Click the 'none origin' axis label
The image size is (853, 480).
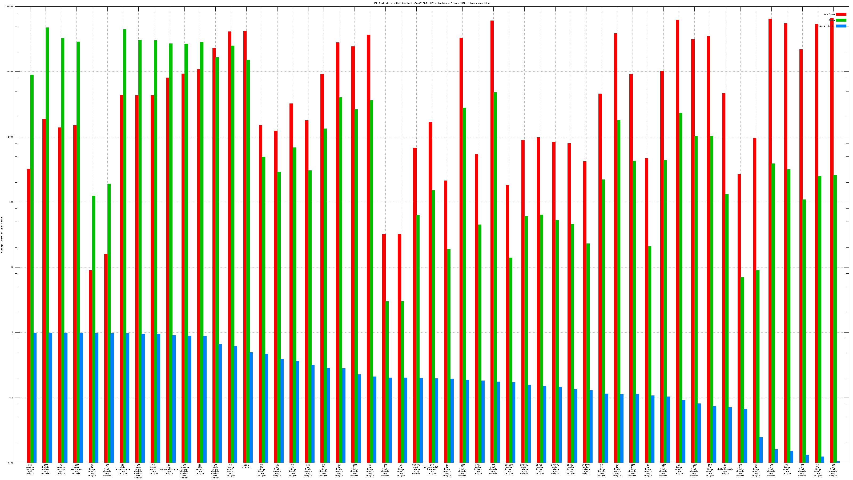[246, 466]
